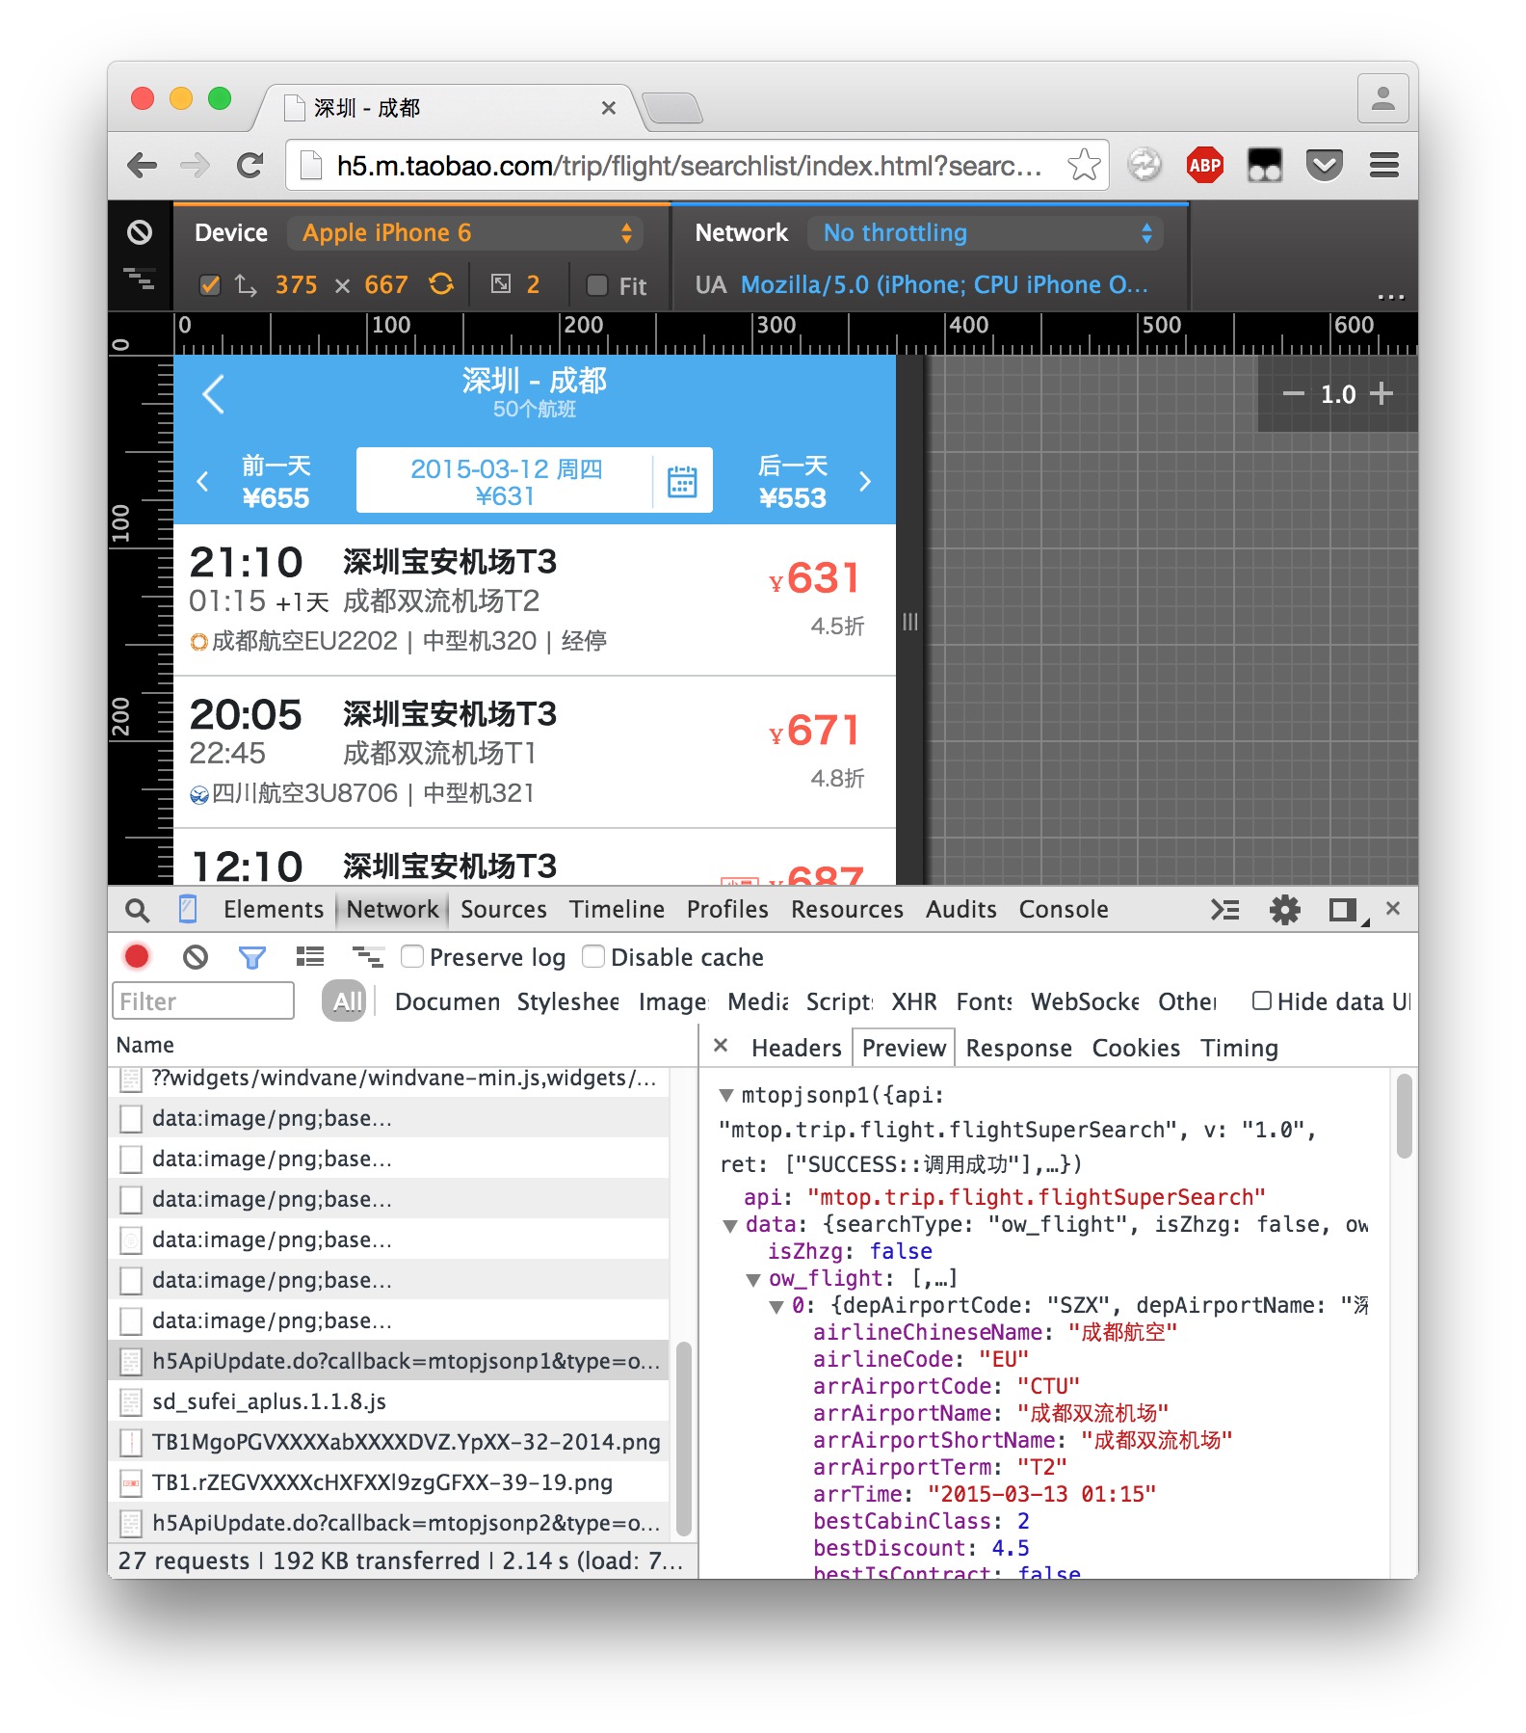Switch to the Console panel tab
The width and height of the screenshot is (1526, 1733).
coord(1064,909)
